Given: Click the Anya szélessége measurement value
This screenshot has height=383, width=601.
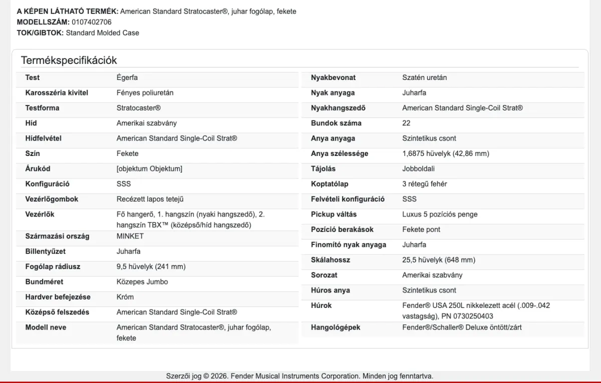Looking at the screenshot, I should pos(446,153).
